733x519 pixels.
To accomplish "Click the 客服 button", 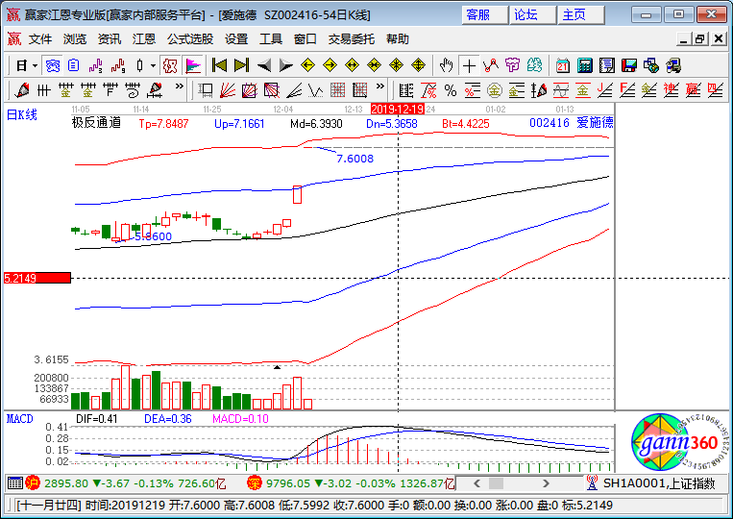I will [484, 15].
